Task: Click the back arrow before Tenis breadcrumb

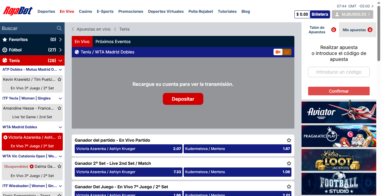Action: pyautogui.click(x=115, y=29)
